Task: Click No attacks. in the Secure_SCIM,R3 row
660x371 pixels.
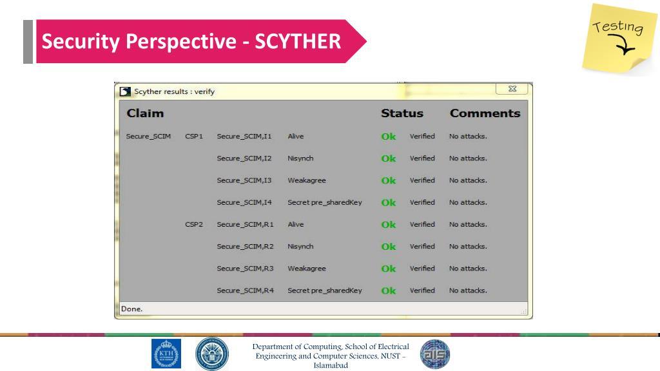Action: coord(468,269)
